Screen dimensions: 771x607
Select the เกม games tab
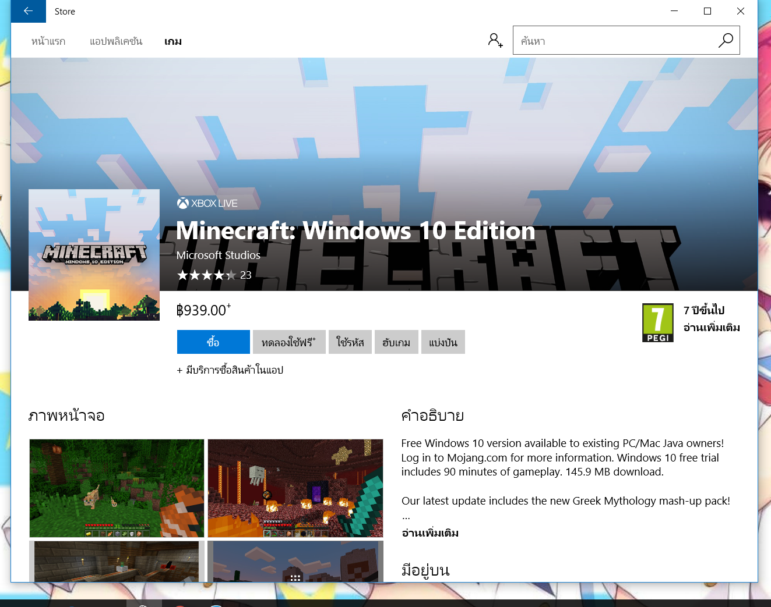click(173, 41)
